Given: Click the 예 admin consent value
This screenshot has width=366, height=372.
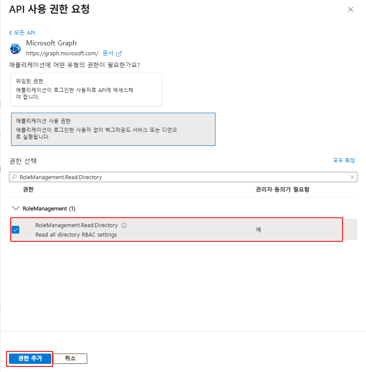Looking at the screenshot, I should [x=258, y=229].
